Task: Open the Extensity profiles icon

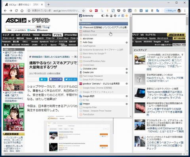Action: (x=111, y=16)
